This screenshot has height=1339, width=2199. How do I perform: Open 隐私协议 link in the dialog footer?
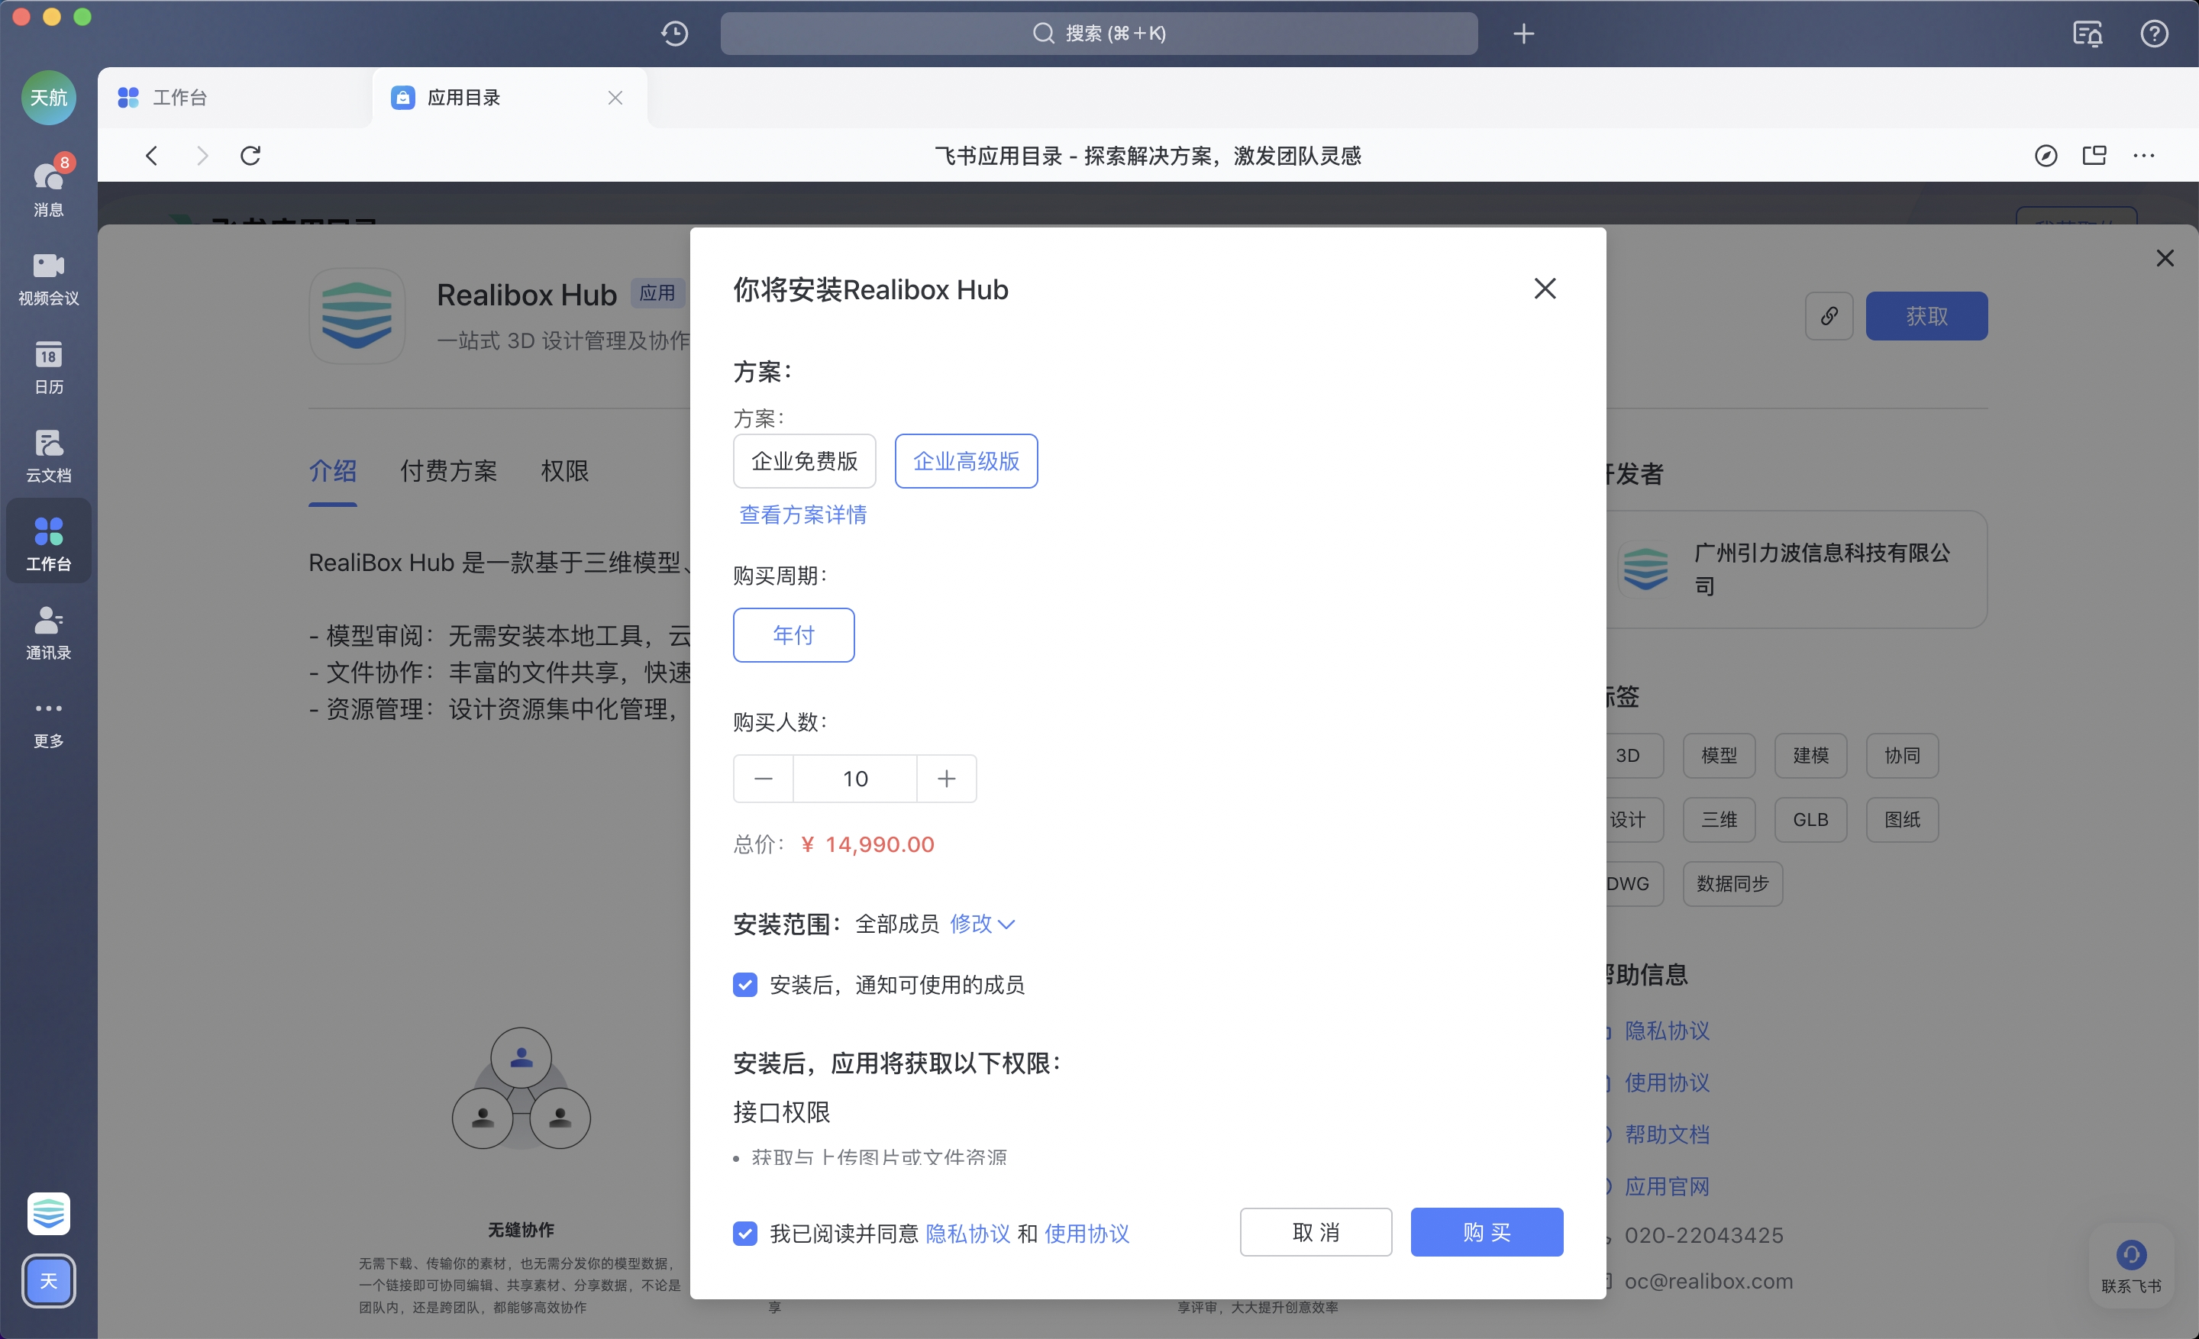pyautogui.click(x=967, y=1233)
